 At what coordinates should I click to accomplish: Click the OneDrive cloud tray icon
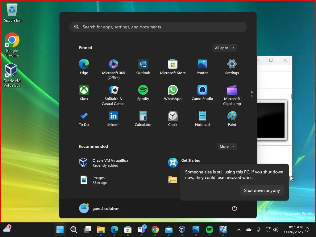[x=249, y=230]
